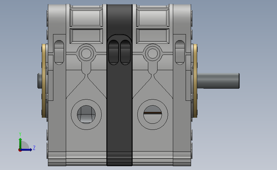Select the dark center housing section

[x=119, y=85]
